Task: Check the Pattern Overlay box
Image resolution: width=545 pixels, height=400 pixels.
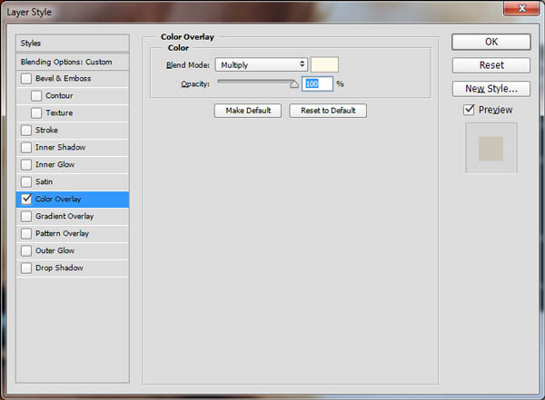Action: [26, 234]
